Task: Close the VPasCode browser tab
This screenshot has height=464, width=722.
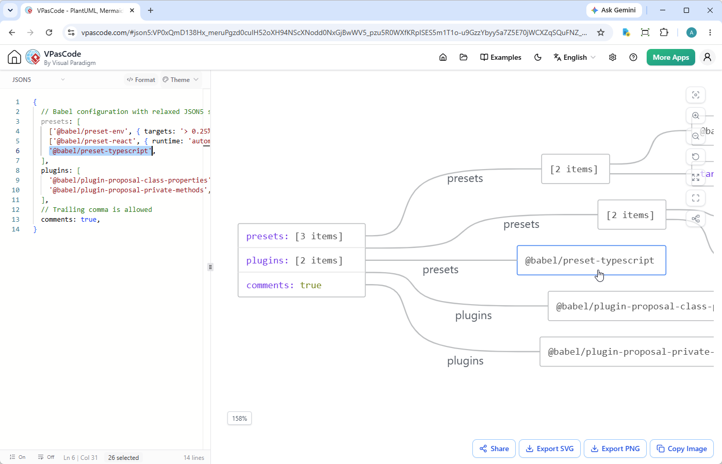Action: [132, 10]
